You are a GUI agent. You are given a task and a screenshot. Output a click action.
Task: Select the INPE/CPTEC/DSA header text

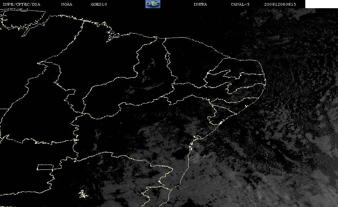pyautogui.click(x=22, y=4)
